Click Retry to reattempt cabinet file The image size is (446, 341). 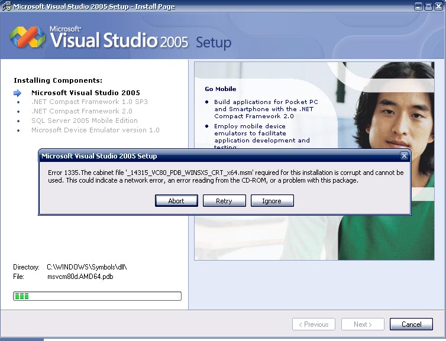(224, 200)
